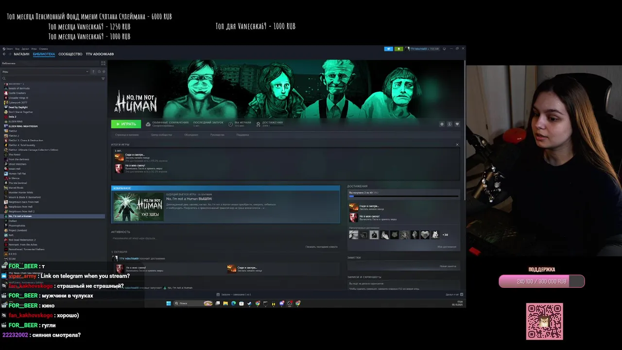Click the Steam icon on the taskbar
This screenshot has height=350, width=622.
[249, 303]
